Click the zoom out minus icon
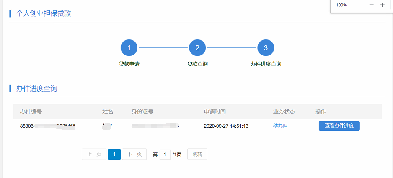This screenshot has width=393, height=178. [x=371, y=5]
